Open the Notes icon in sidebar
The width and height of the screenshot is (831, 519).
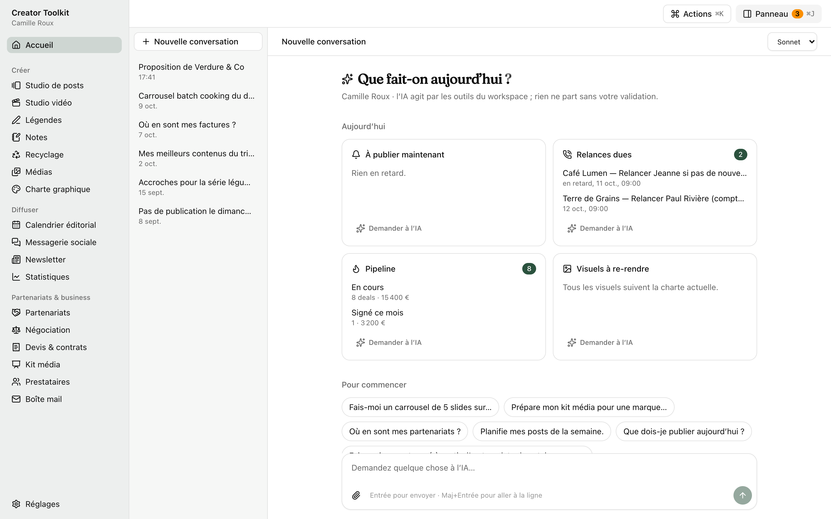(x=16, y=137)
